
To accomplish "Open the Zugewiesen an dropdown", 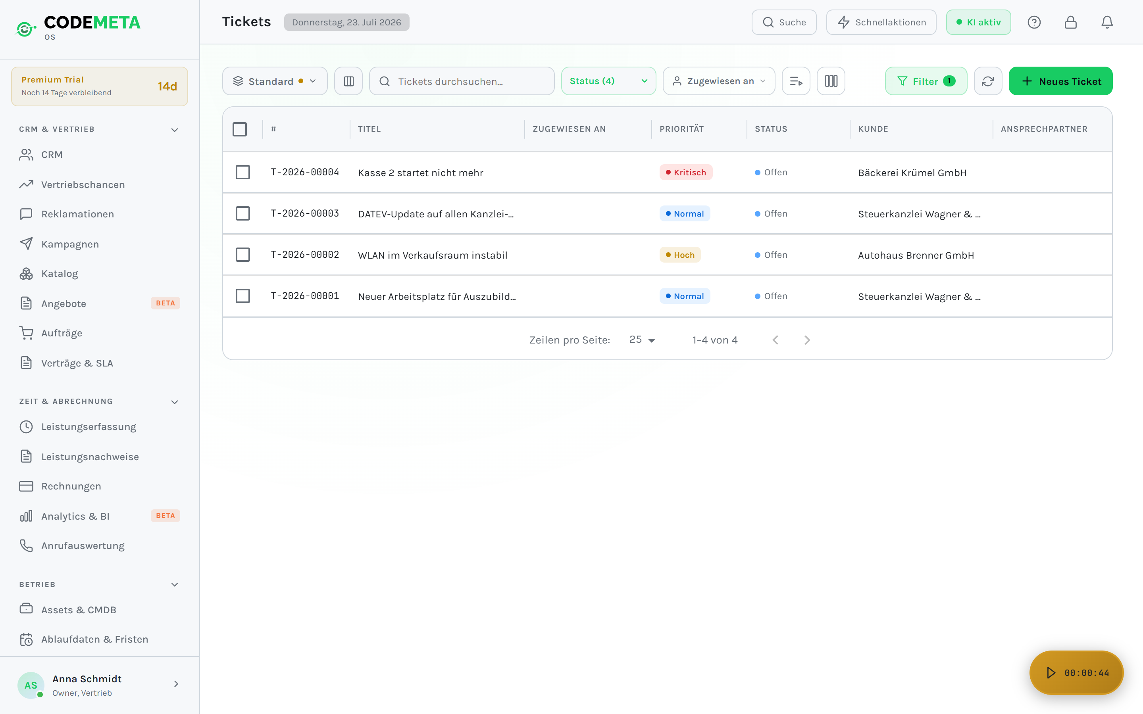I will pyautogui.click(x=719, y=81).
